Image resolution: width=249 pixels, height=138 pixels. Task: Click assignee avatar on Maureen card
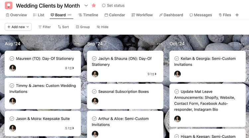[x=13, y=68]
